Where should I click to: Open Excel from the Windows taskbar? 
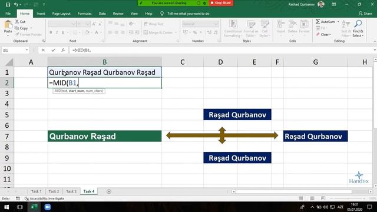(34, 207)
